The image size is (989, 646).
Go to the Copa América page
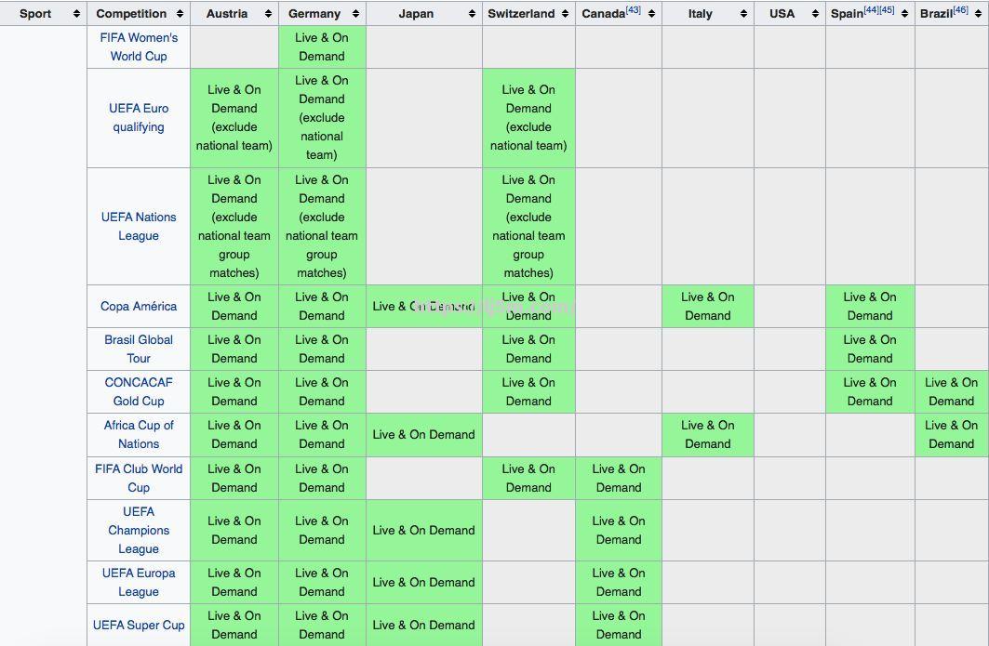pyautogui.click(x=139, y=306)
